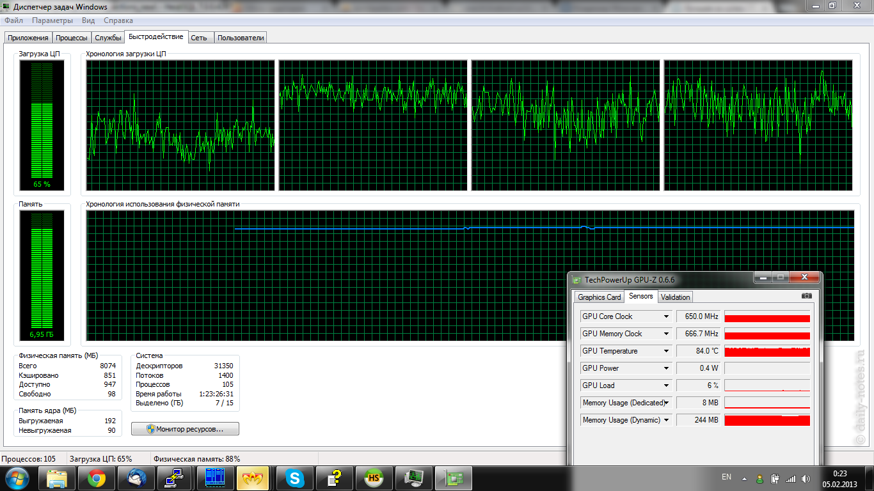Open the Memory Usage (Dynamic) dropdown
This screenshot has width=874, height=491.
tap(666, 420)
